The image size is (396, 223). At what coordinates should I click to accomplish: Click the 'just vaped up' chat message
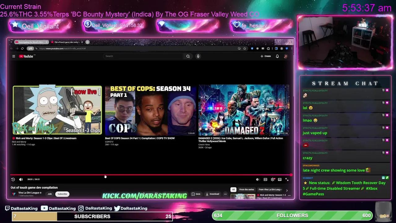click(315, 133)
